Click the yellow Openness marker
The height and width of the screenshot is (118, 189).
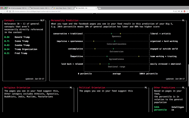(120, 34)
